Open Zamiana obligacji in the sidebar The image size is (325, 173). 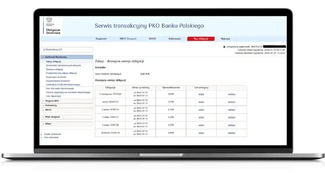point(54,69)
